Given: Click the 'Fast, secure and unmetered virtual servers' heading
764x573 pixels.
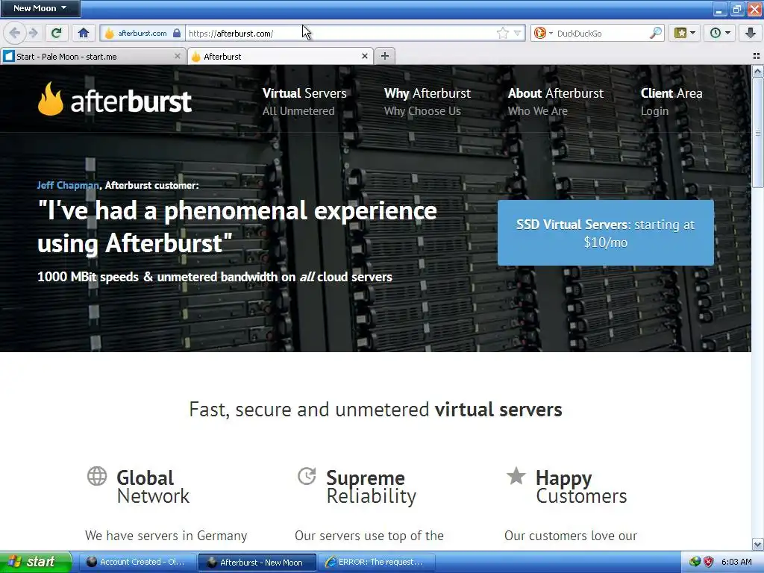Looking at the screenshot, I should (x=376, y=410).
